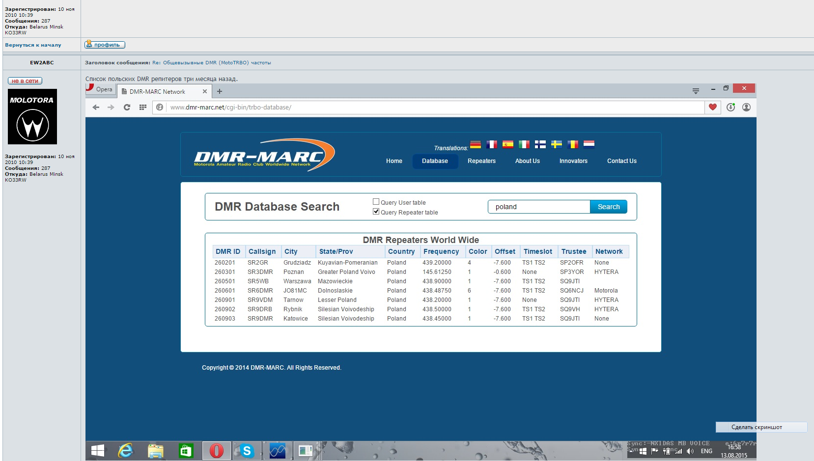Image resolution: width=814 pixels, height=461 pixels.
Task: Focus the search field containing poland
Action: (x=539, y=207)
